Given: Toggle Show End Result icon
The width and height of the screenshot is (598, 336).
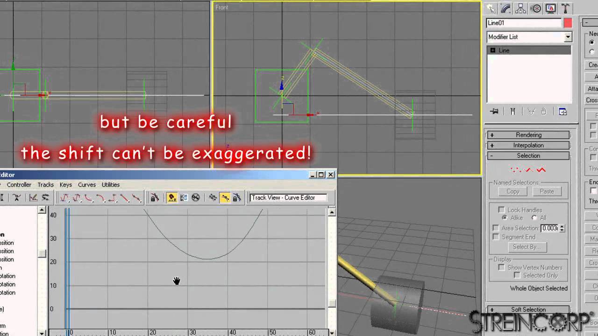Looking at the screenshot, I should pyautogui.click(x=513, y=112).
